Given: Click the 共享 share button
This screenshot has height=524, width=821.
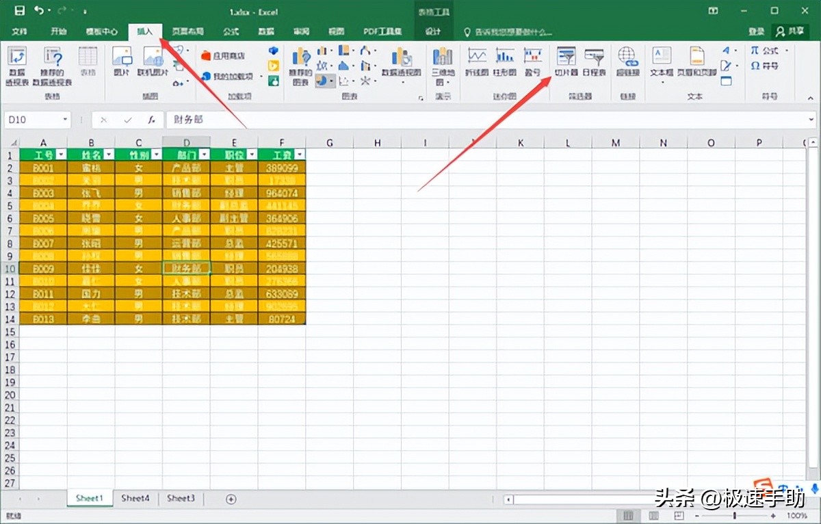Looking at the screenshot, I should coord(790,31).
